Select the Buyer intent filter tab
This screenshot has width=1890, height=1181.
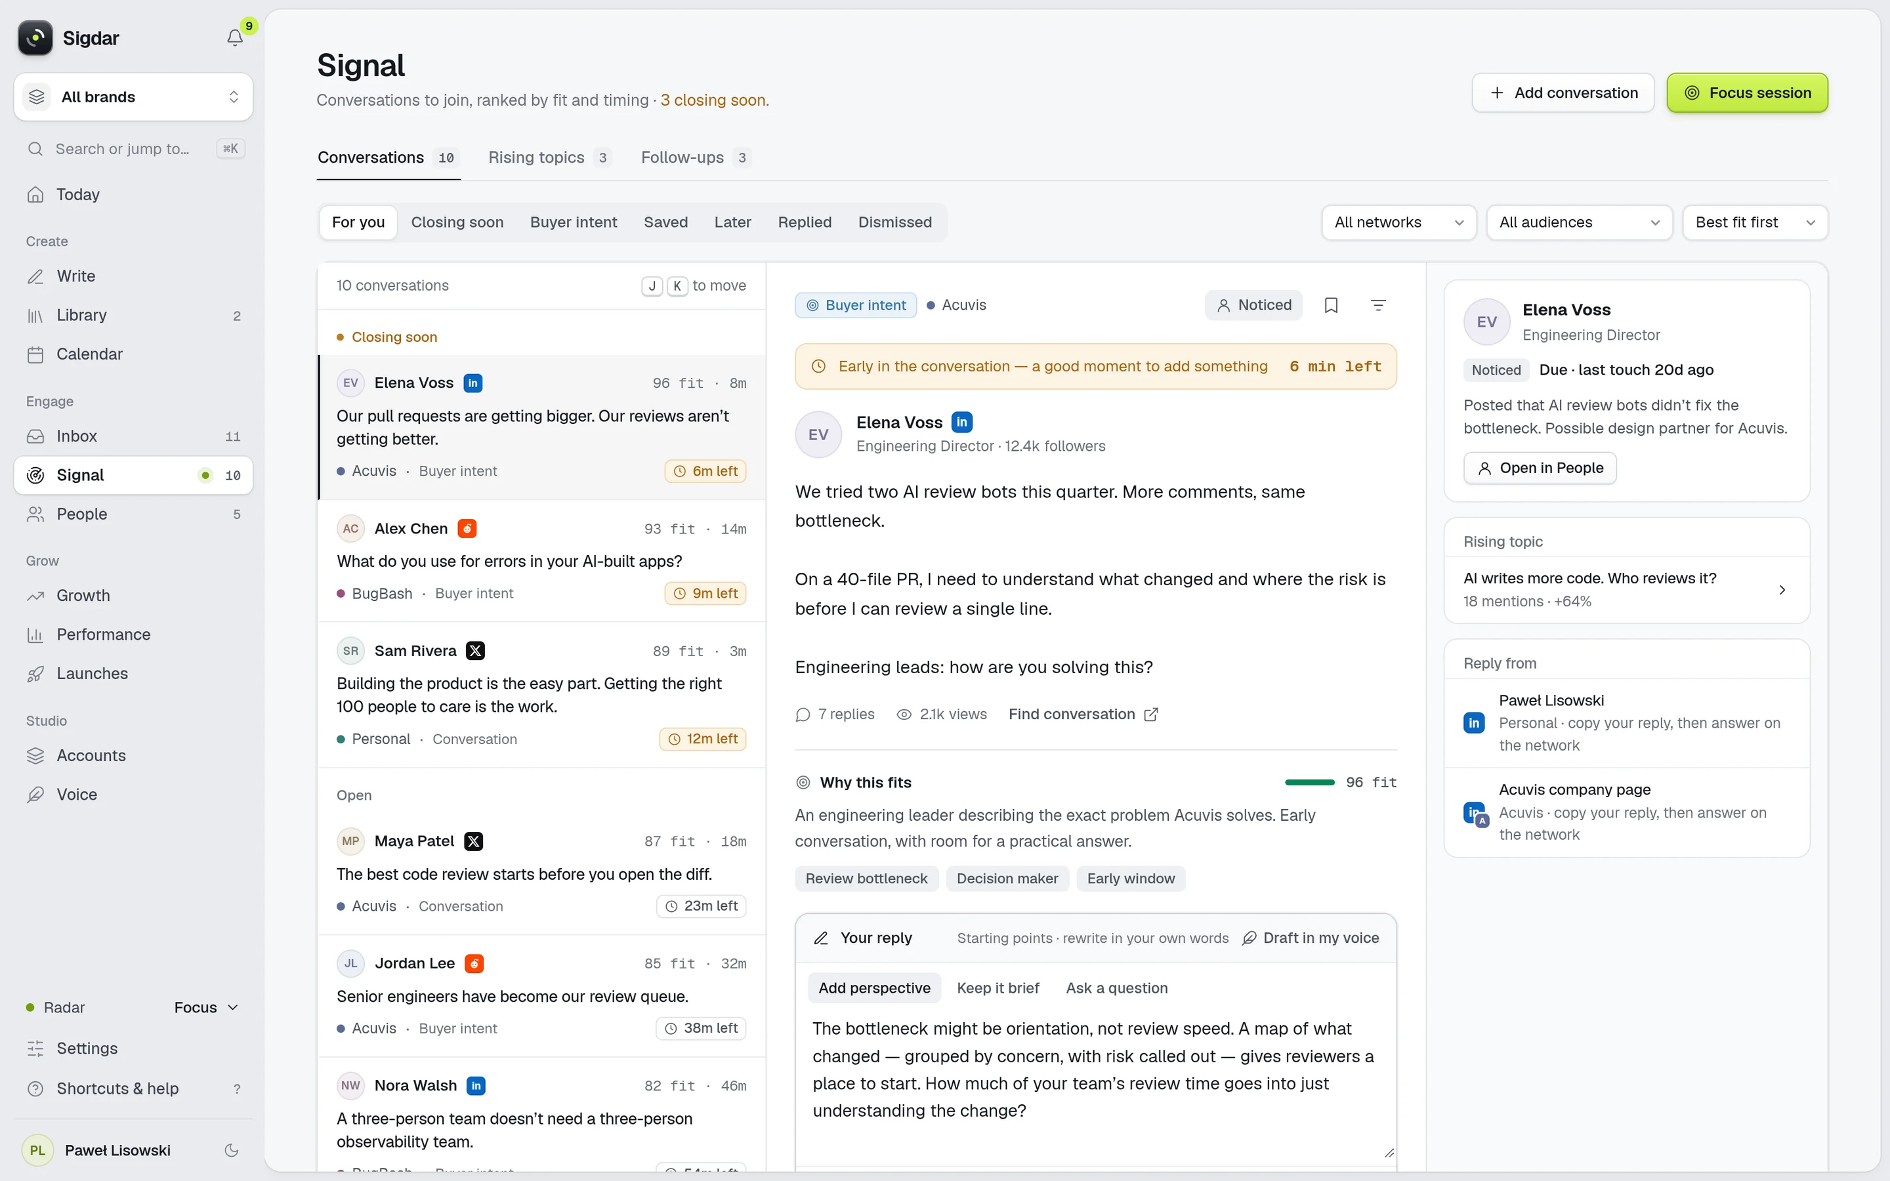point(574,222)
